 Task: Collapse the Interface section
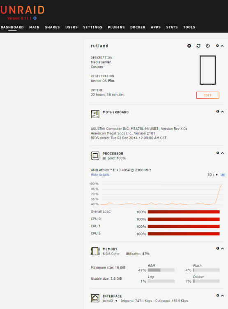tap(223, 295)
